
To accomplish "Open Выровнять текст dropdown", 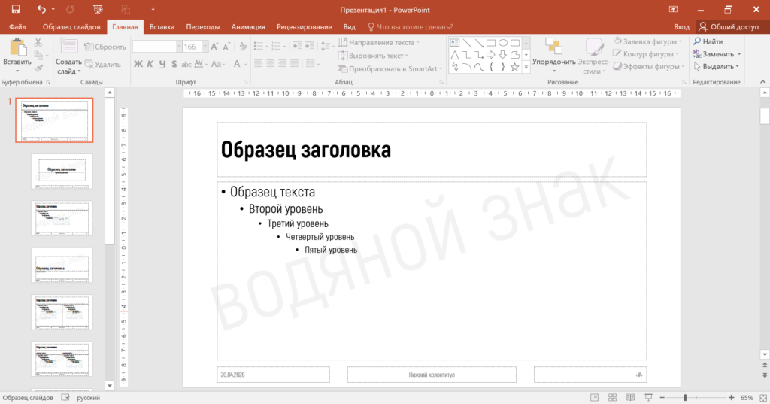I will tap(373, 56).
